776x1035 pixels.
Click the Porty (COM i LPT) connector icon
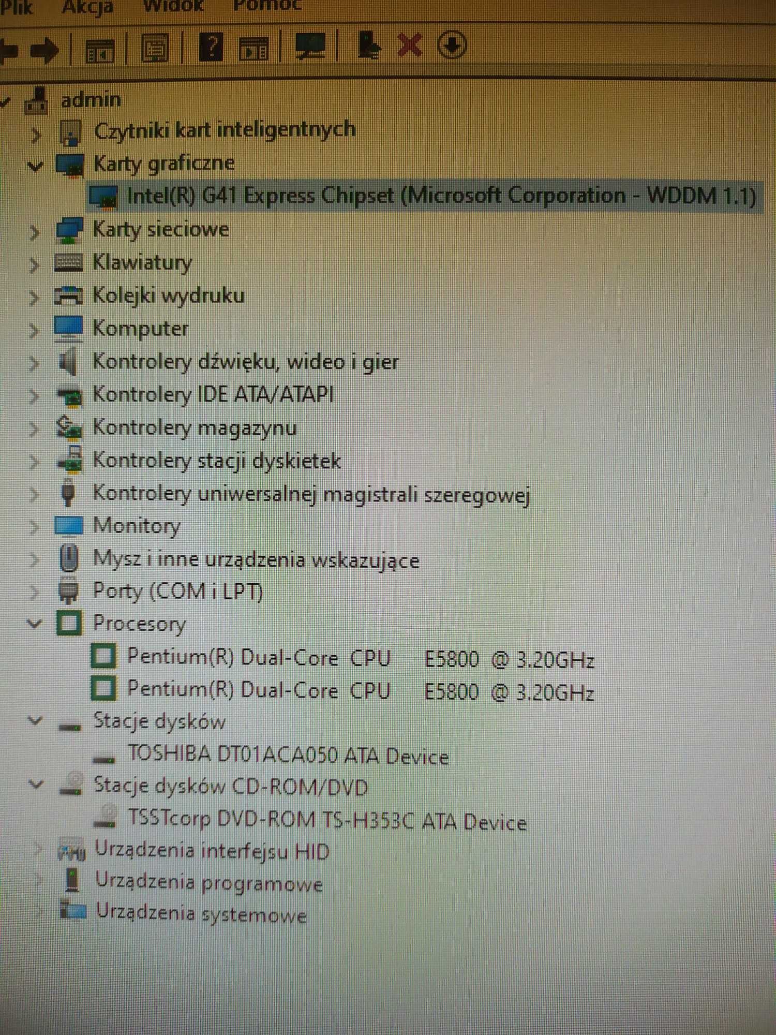click(x=68, y=590)
